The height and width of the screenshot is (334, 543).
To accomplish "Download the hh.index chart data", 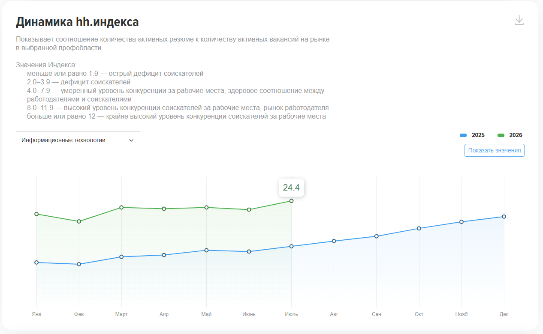I will (x=519, y=20).
